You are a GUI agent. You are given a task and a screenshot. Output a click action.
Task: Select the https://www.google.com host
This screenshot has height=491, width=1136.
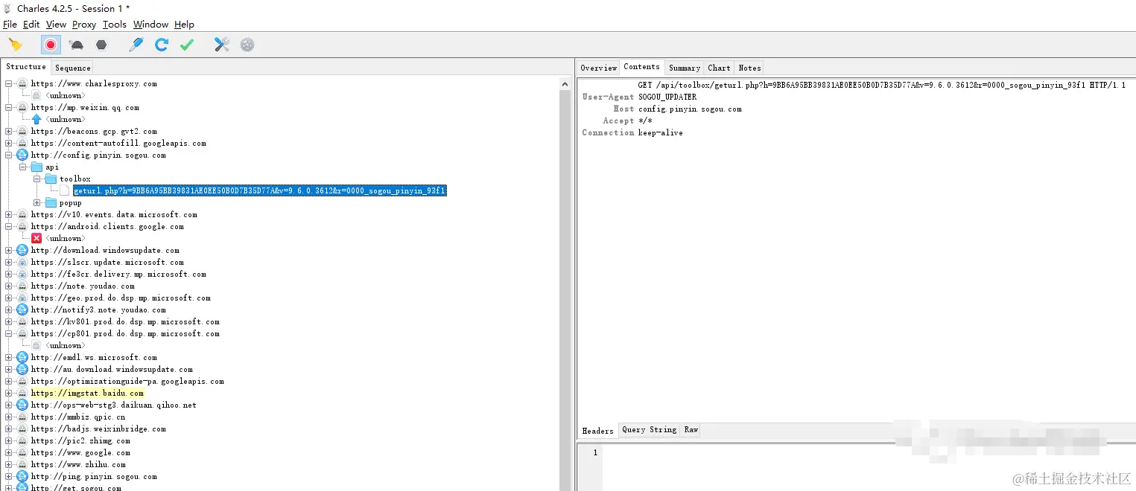[x=80, y=453]
